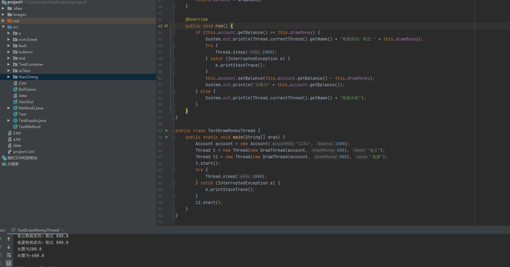510x267 pixels.
Task: Click t2.start() on line 70
Action: (x=209, y=203)
